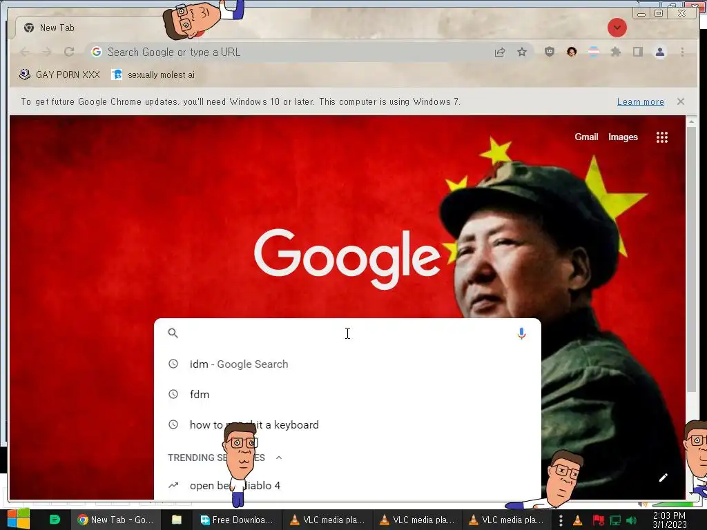The height and width of the screenshot is (530, 707).
Task: Click inside the Google search box
Action: (x=347, y=333)
